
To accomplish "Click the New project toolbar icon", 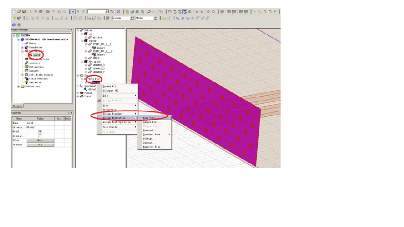I will point(14,12).
